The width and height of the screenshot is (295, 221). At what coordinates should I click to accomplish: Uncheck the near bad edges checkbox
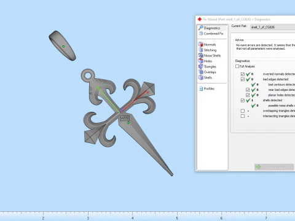coord(248,90)
